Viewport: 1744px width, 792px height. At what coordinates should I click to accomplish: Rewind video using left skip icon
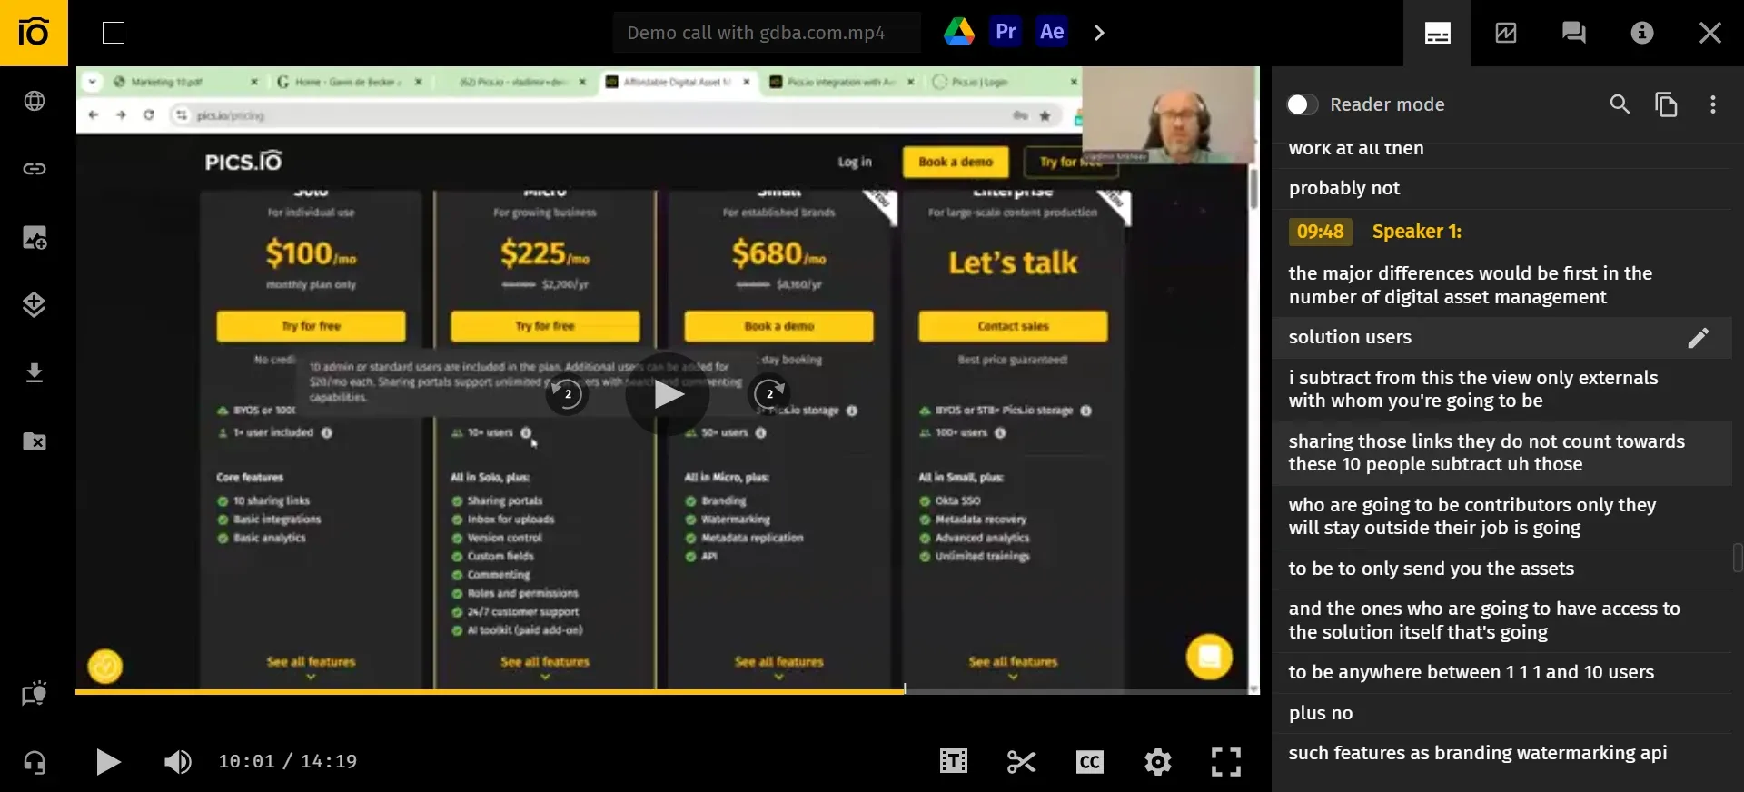click(x=567, y=394)
